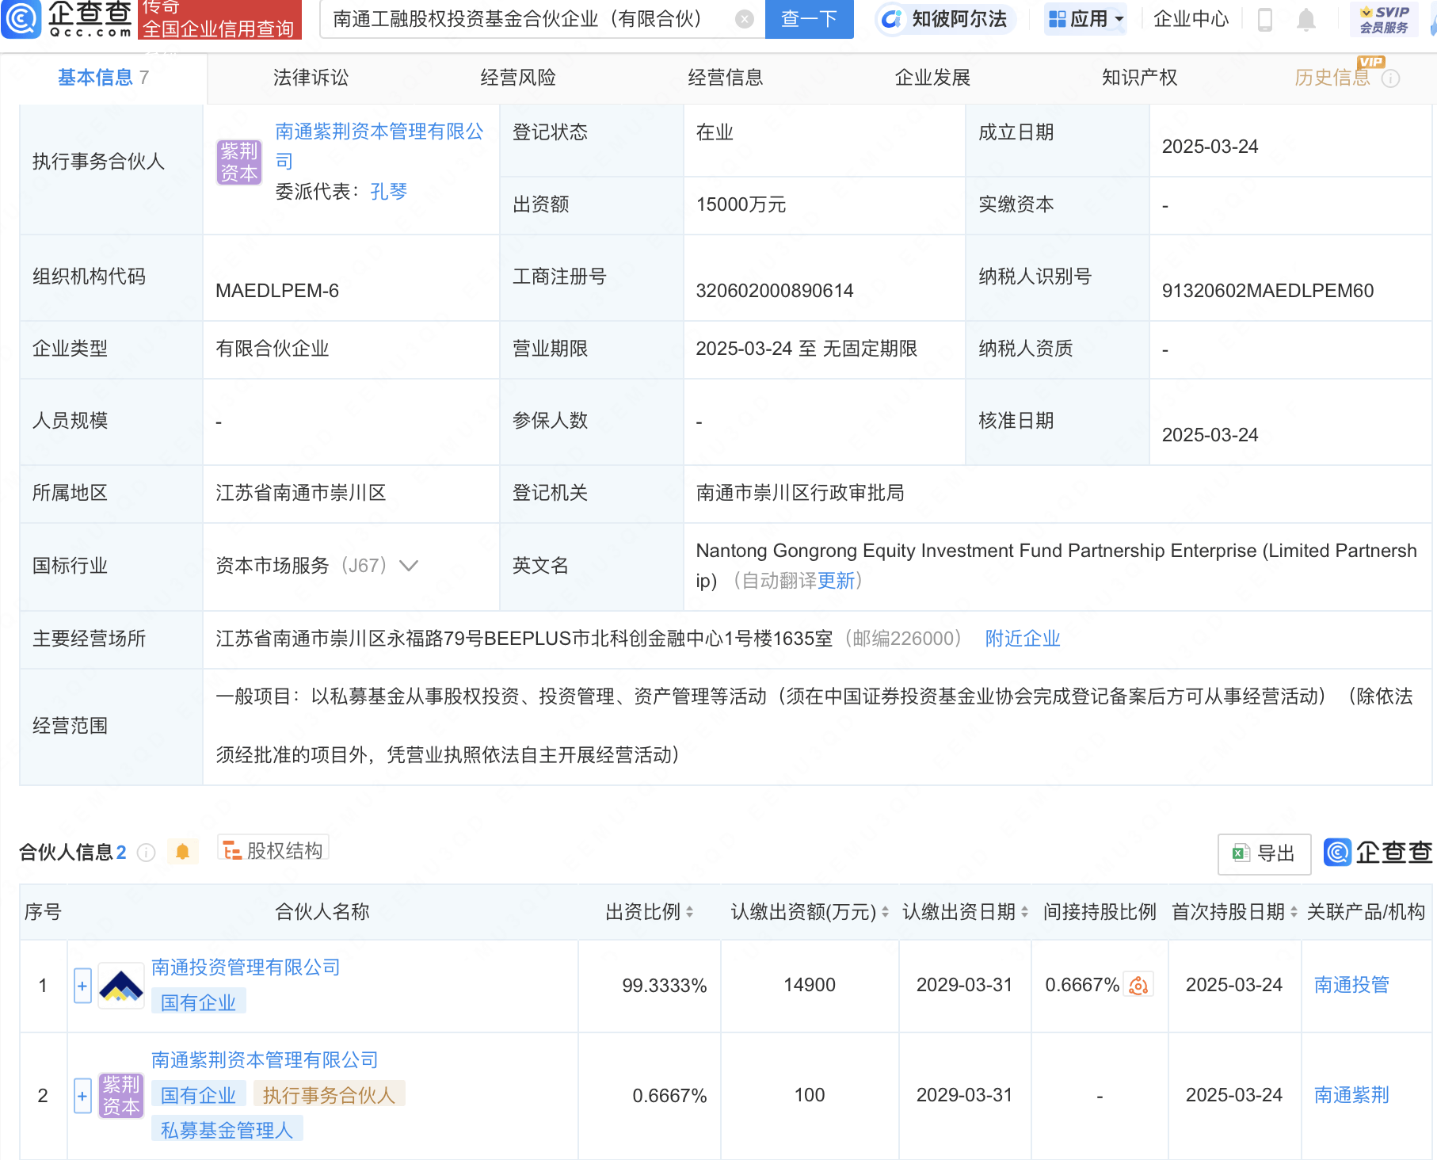Click the 紫荆资本 logo in executive partner cell
This screenshot has height=1160, width=1437.
[239, 162]
